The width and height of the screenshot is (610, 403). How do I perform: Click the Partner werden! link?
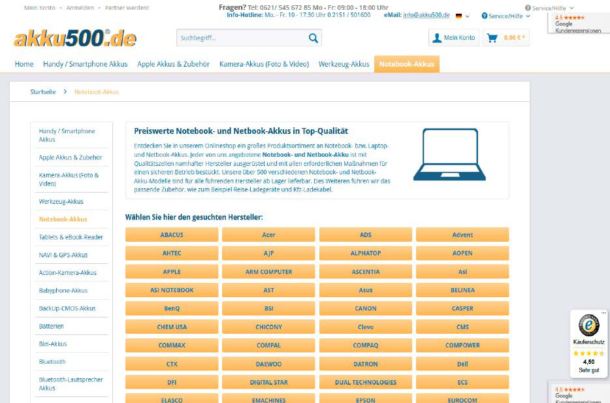[x=127, y=8]
